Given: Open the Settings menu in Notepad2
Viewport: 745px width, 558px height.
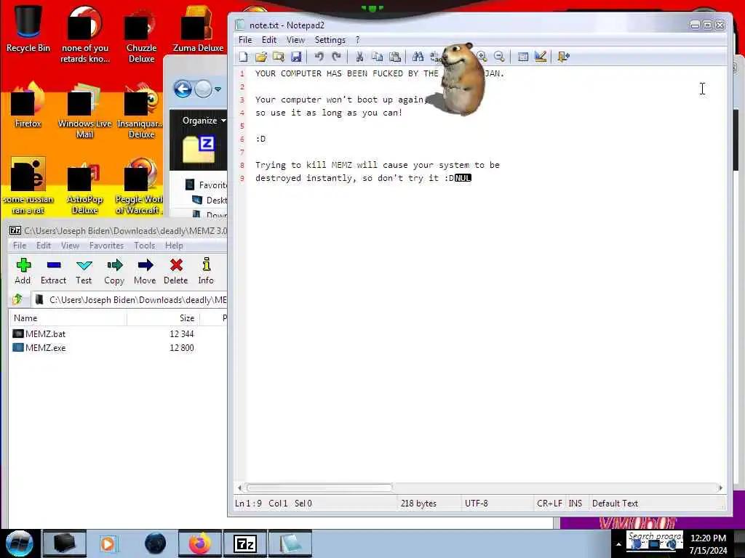Looking at the screenshot, I should (330, 40).
